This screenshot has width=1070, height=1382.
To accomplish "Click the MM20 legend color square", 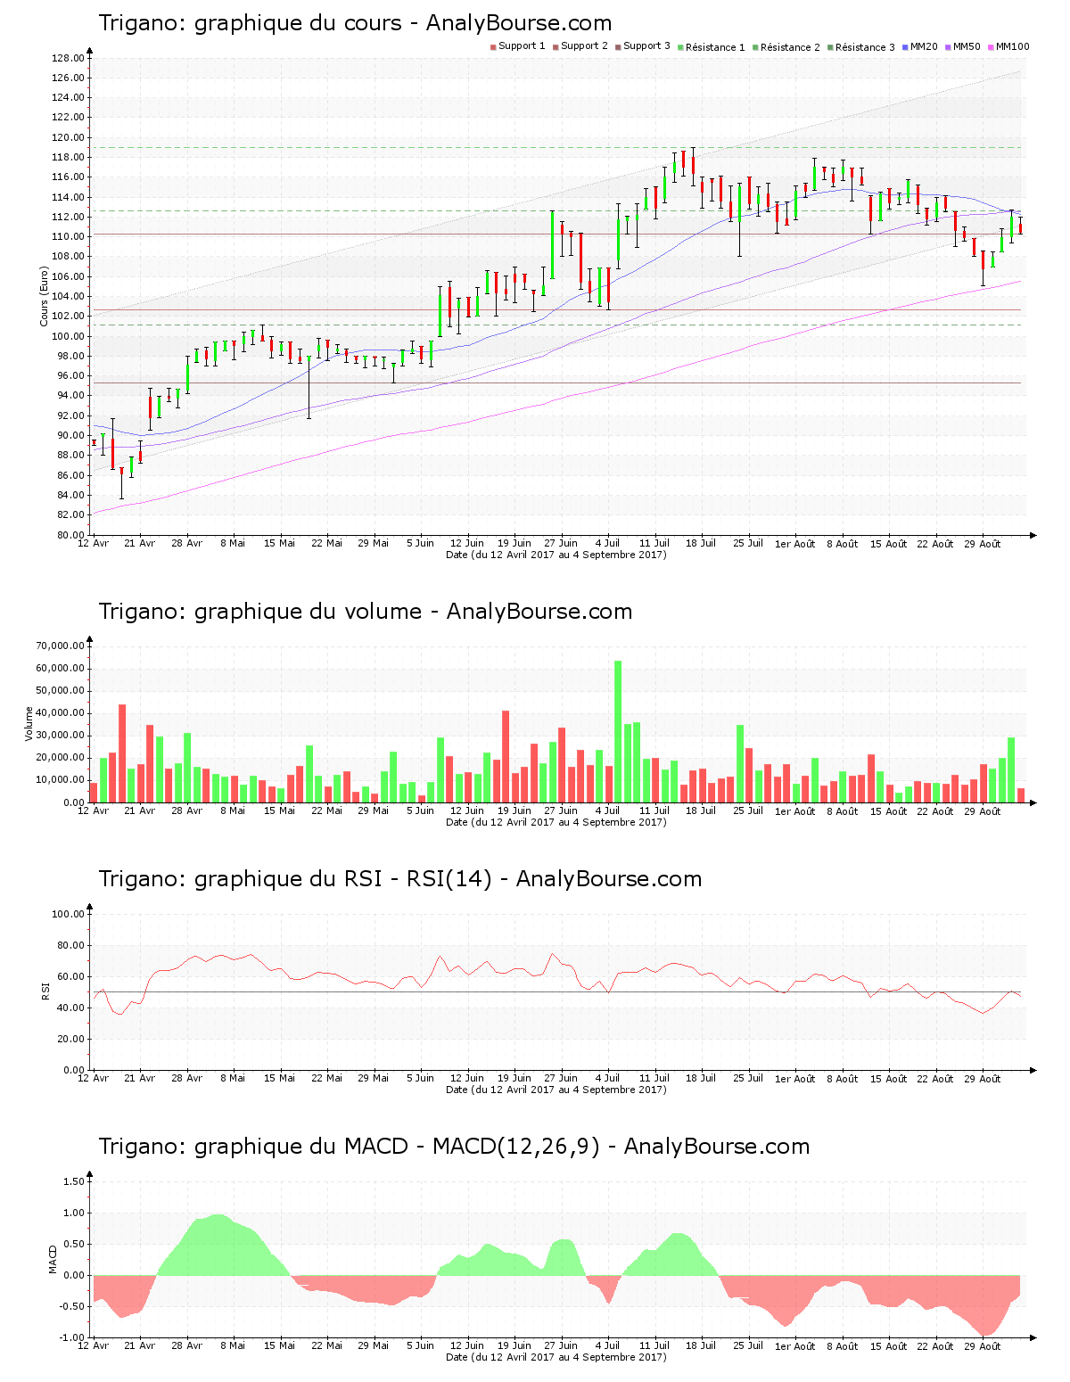I will click(905, 47).
